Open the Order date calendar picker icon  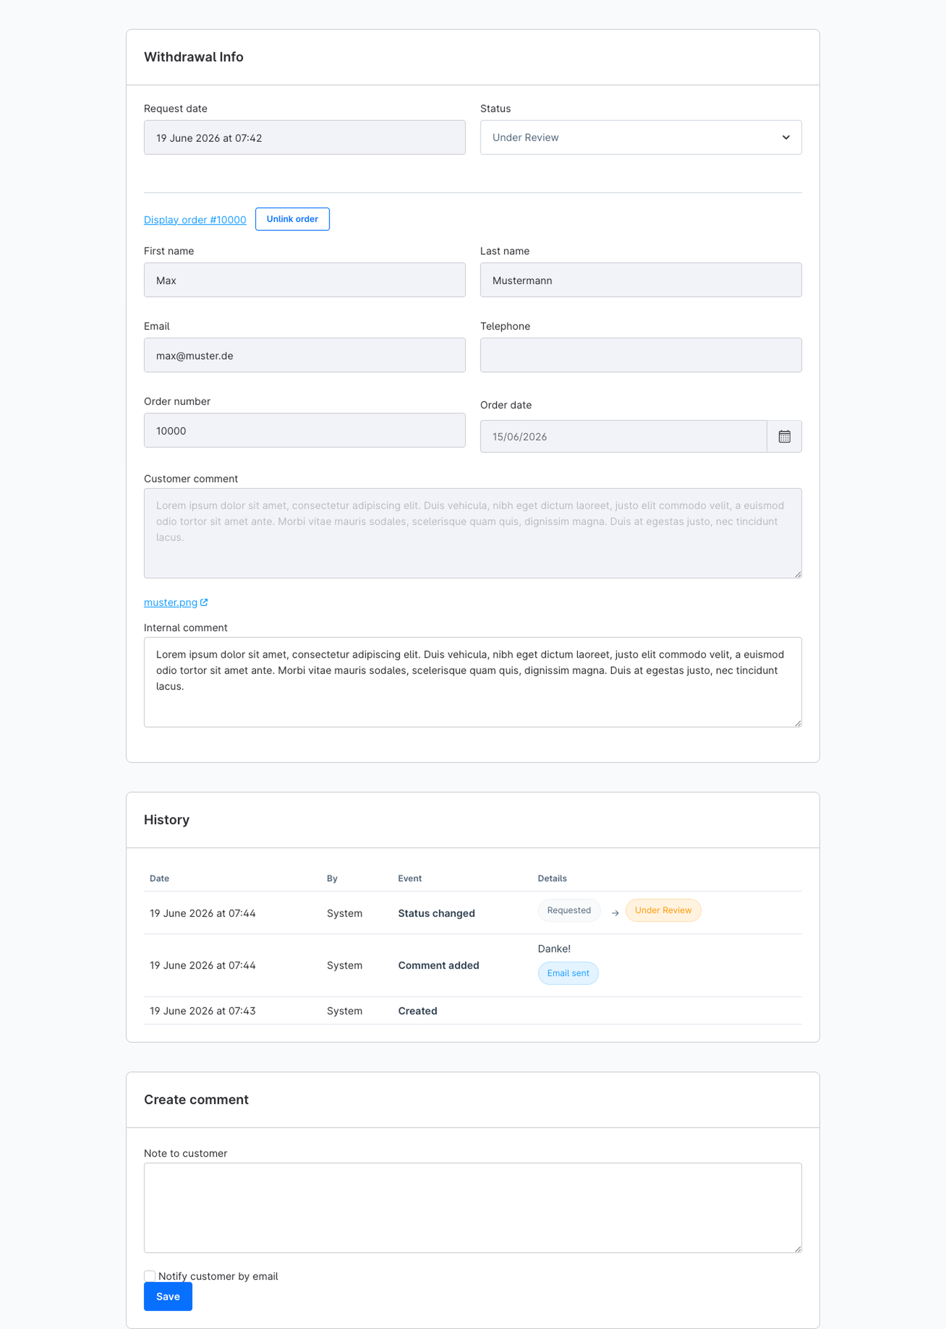[784, 437]
